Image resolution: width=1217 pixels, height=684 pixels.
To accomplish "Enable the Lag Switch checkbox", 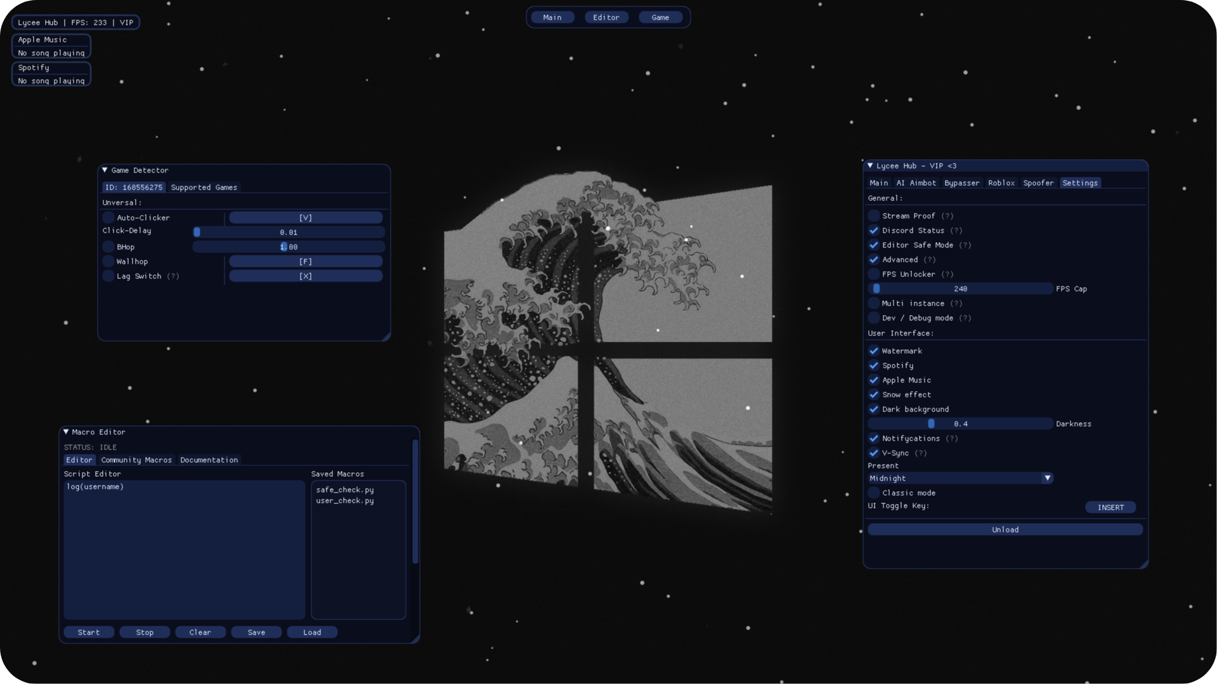I will 108,276.
